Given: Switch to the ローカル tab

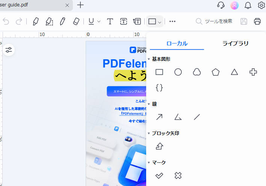Looking at the screenshot, I should [x=177, y=43].
